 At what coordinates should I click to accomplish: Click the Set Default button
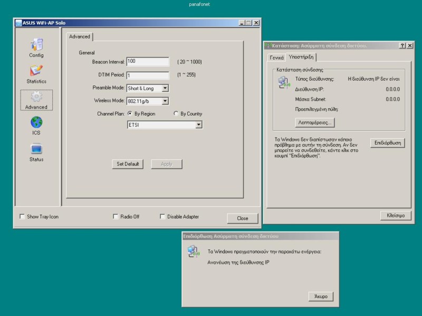tap(128, 164)
